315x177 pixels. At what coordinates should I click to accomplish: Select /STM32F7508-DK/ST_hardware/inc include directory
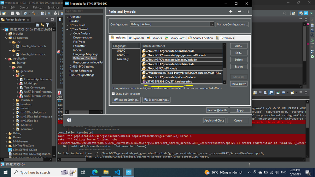click(182, 82)
